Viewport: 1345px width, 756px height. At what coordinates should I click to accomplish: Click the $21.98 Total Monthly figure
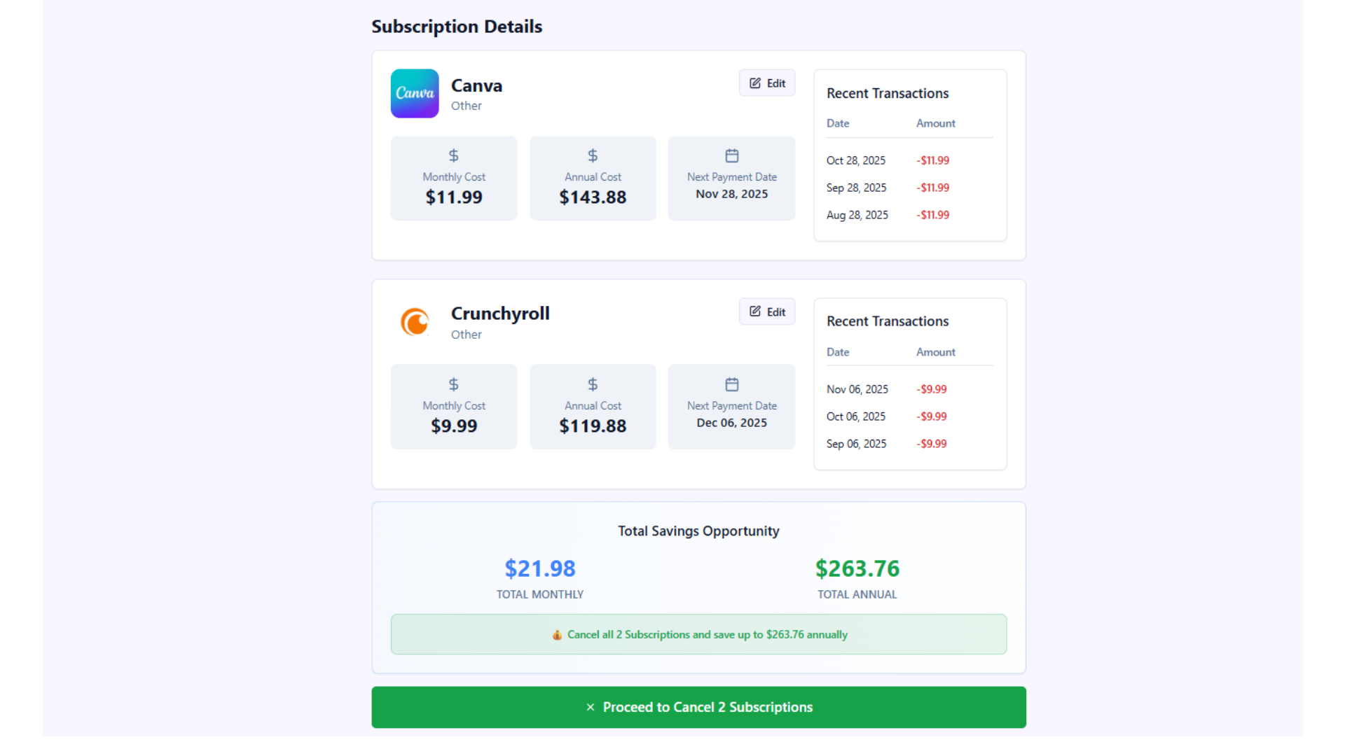[x=539, y=568]
